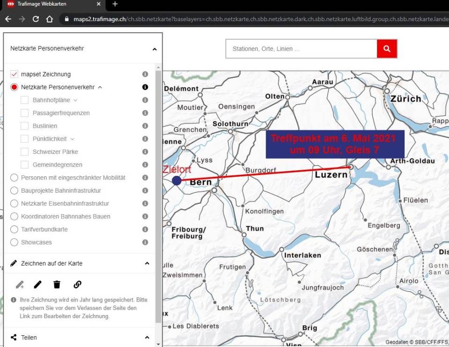Reload the page with refresh icon
The height and width of the screenshot is (347, 449).
pyautogui.click(x=36, y=19)
